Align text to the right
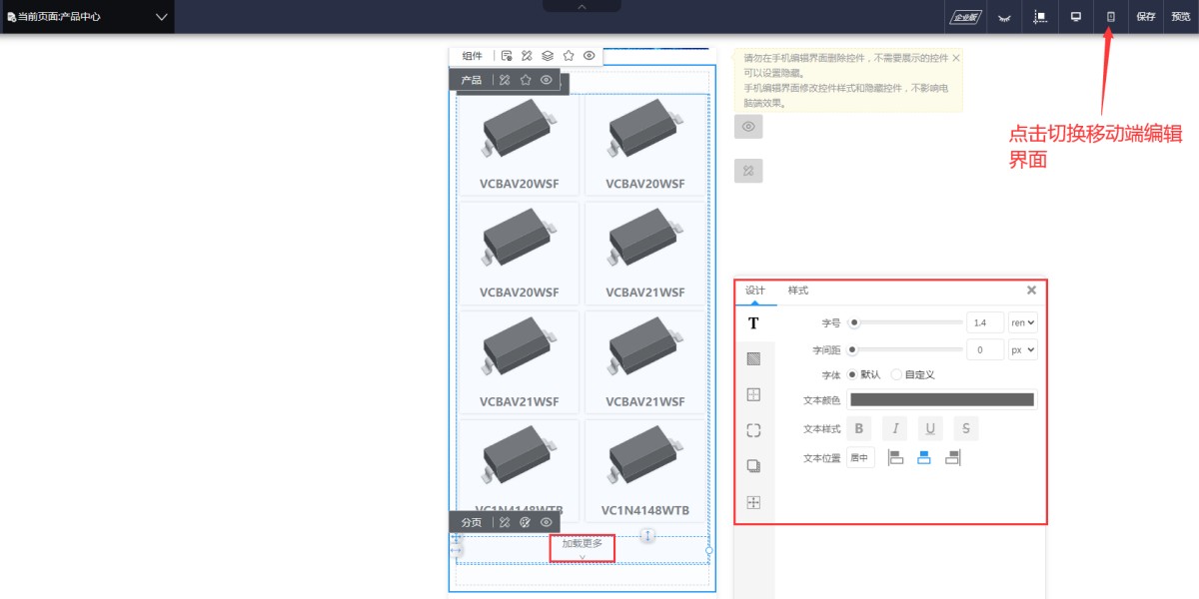 click(x=952, y=457)
